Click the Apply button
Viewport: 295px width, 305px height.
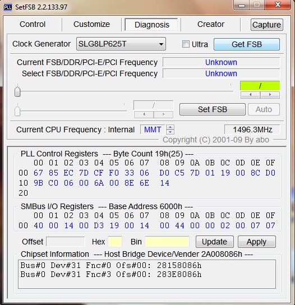[256, 242]
